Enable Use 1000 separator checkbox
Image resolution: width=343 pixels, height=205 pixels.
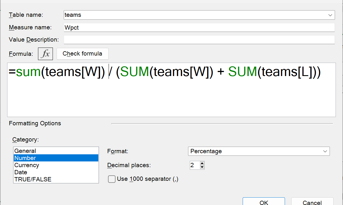(112, 179)
